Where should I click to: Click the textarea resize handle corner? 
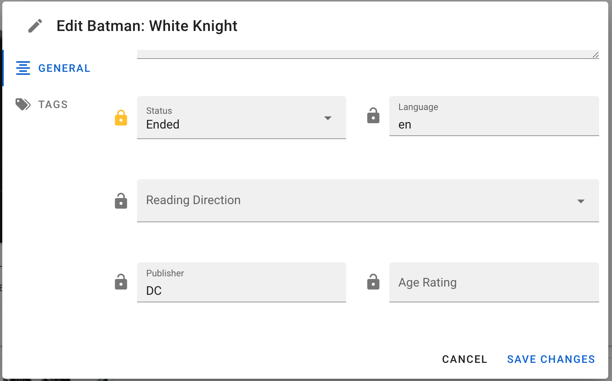(x=595, y=55)
